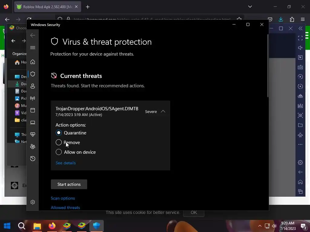The image size is (310, 232).
Task: Go back in Windows Security
Action: [33, 35]
